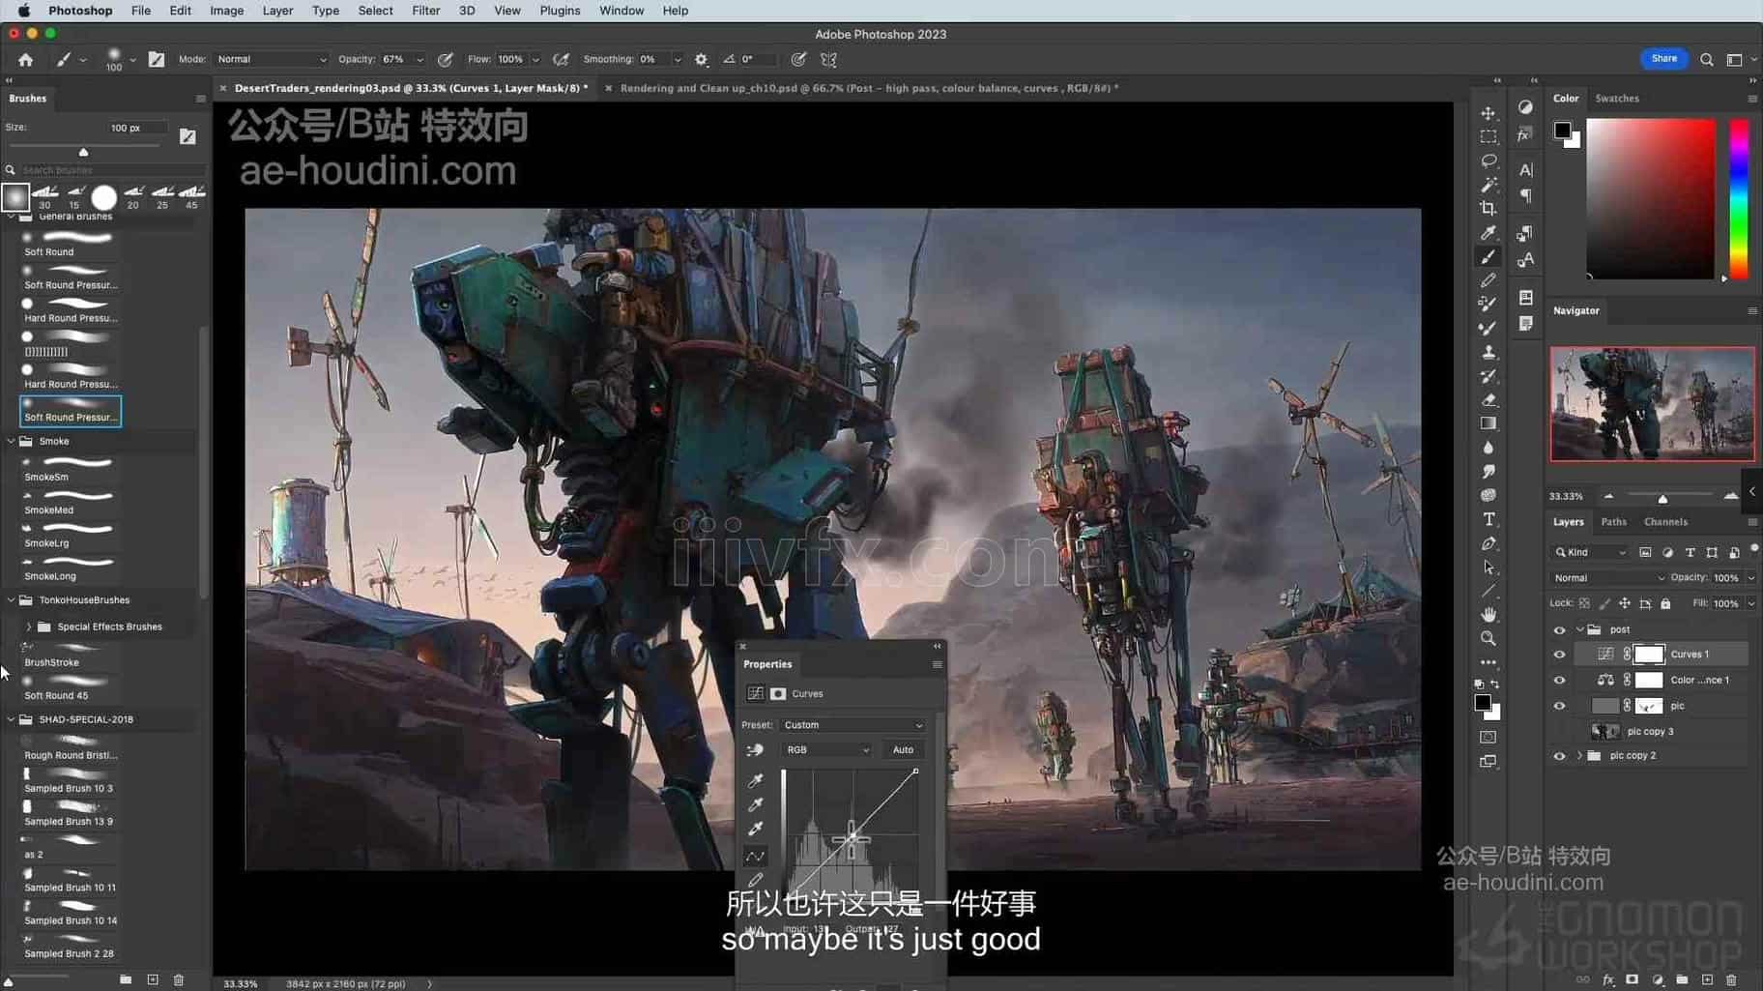The image size is (1763, 991).
Task: Open the brush settings panel icon
Action: click(x=157, y=59)
